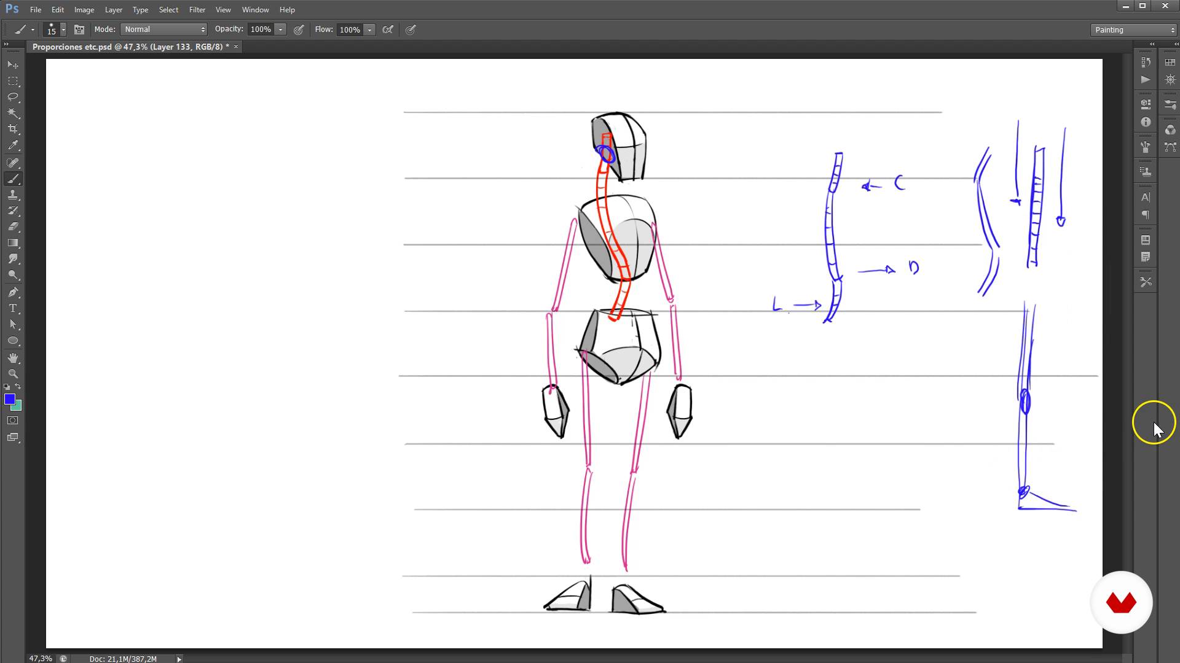This screenshot has width=1180, height=663.
Task: Select the Proporciones etc.psd document tab
Action: (x=130, y=47)
